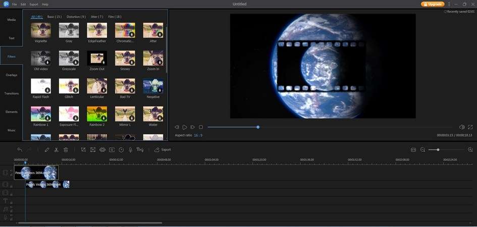Pick the Negative filter thumbnail
This screenshot has width=477, height=227.
(153, 86)
